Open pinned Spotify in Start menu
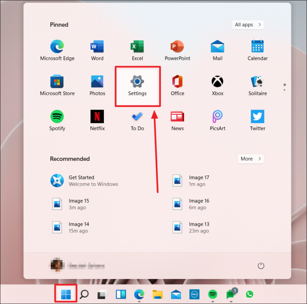The height and width of the screenshot is (304, 307). (x=57, y=120)
